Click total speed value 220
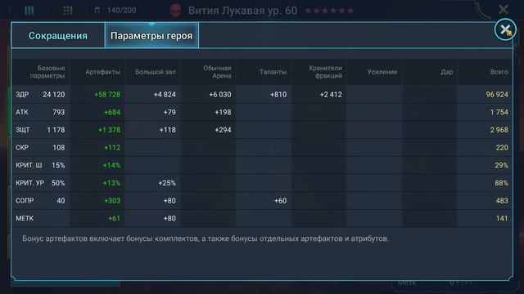Viewport: 524px width, 294px height. point(502,148)
